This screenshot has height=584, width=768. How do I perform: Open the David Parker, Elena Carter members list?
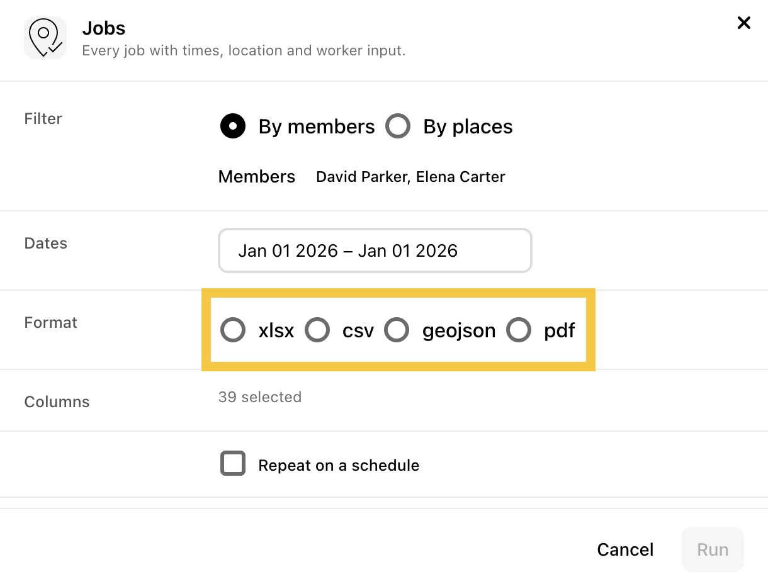point(410,177)
